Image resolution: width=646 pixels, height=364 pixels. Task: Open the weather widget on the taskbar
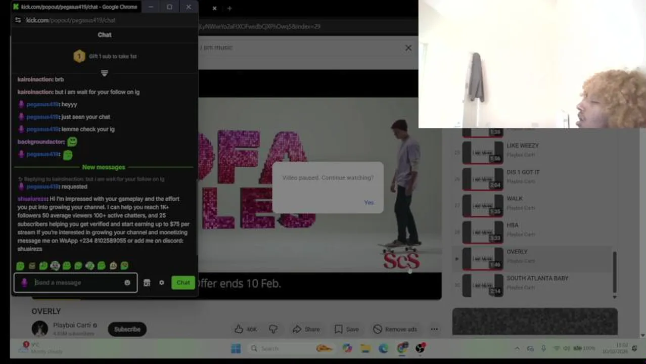[40, 348]
